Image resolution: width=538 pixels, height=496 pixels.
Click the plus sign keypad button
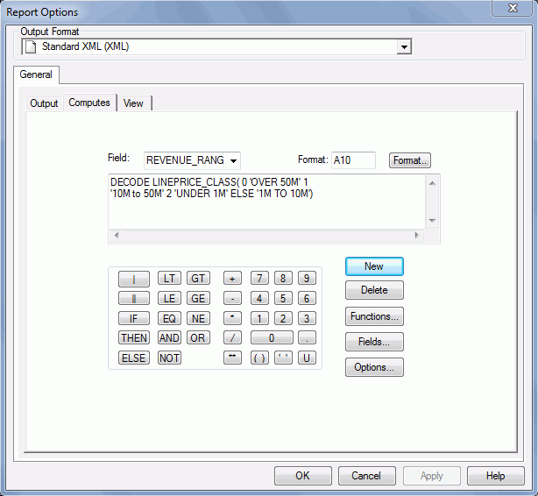pos(232,278)
